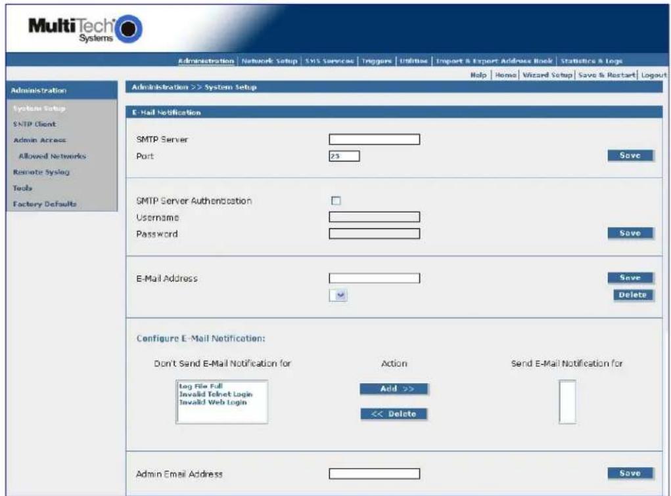
Task: Click the SMTP Server input field
Action: (x=375, y=139)
